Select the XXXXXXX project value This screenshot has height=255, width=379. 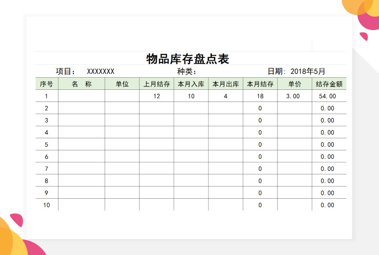point(101,71)
